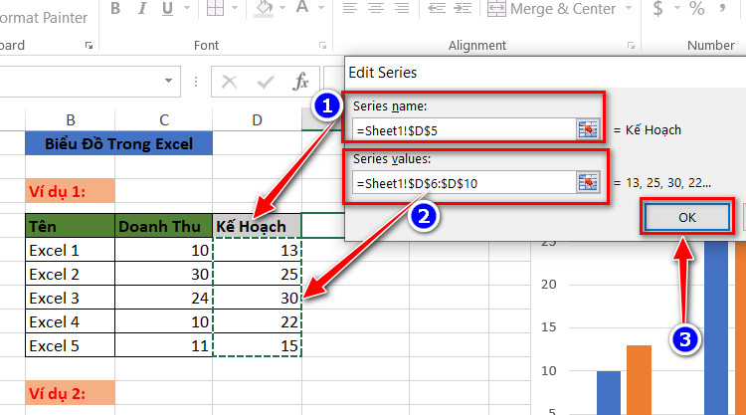This screenshot has width=746, height=415.
Task: Select the 'Excel 5' cell
Action: pos(70,345)
